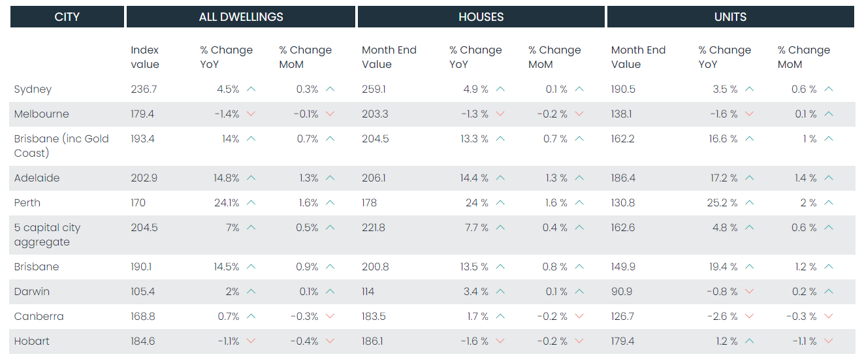Image resolution: width=864 pixels, height=363 pixels.
Task: Click the Darwin city name
Action: (32, 292)
